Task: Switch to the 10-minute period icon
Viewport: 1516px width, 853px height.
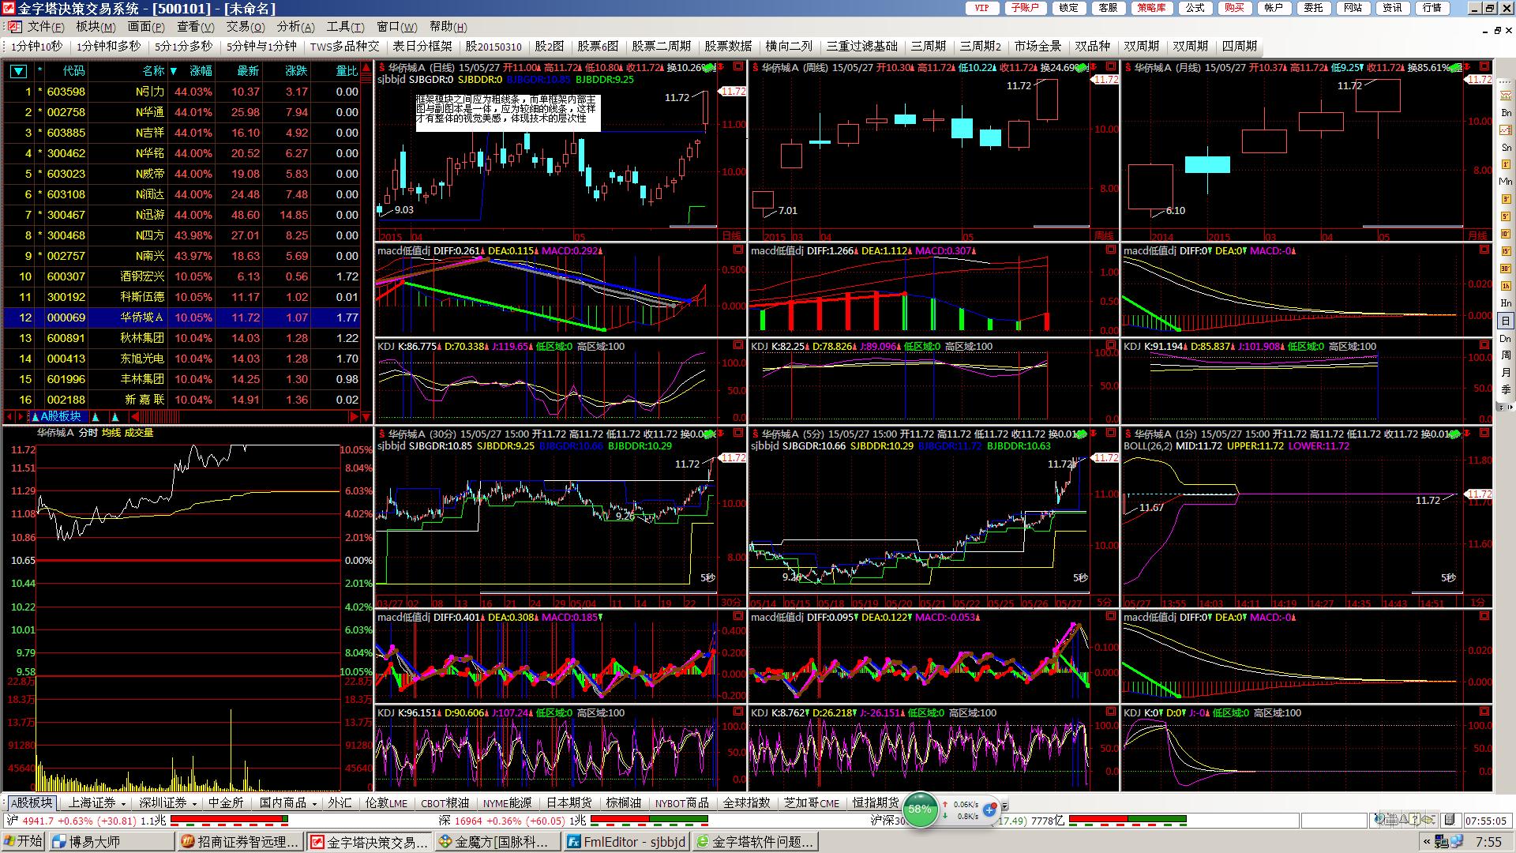Action: point(1506,234)
